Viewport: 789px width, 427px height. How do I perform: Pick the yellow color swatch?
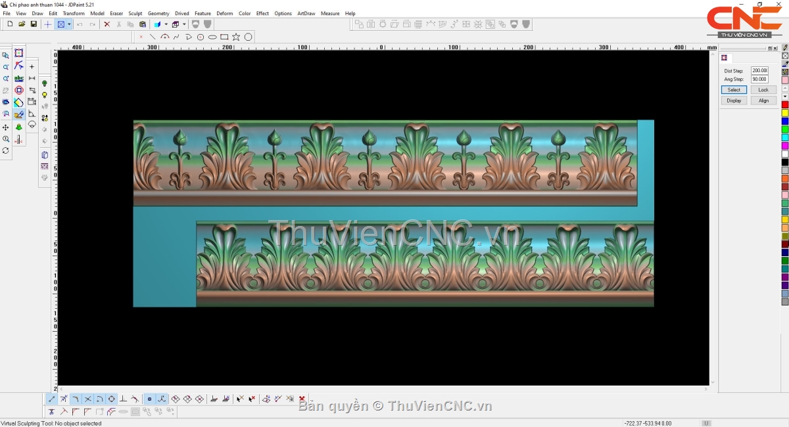785,113
